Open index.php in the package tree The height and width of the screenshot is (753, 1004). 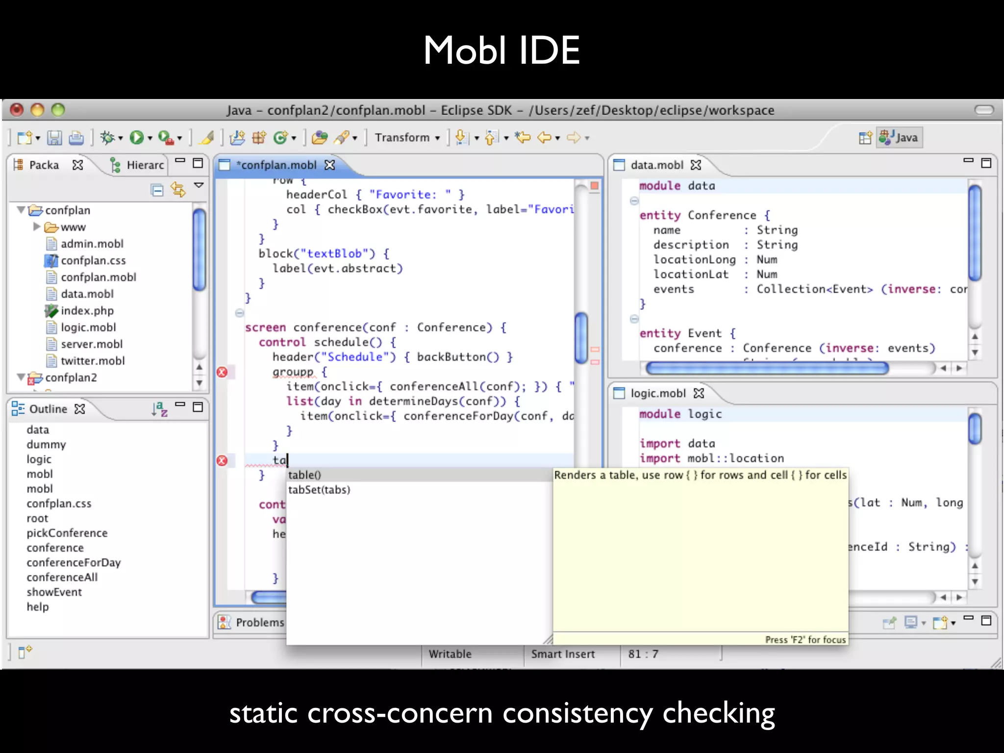point(87,311)
